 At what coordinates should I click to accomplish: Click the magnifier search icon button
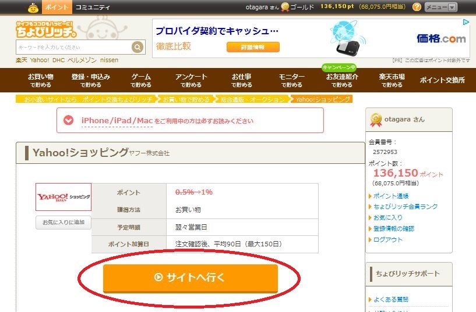137,47
